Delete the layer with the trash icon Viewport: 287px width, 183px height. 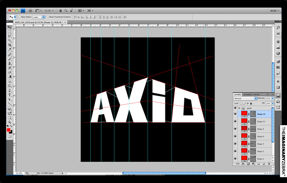269,163
